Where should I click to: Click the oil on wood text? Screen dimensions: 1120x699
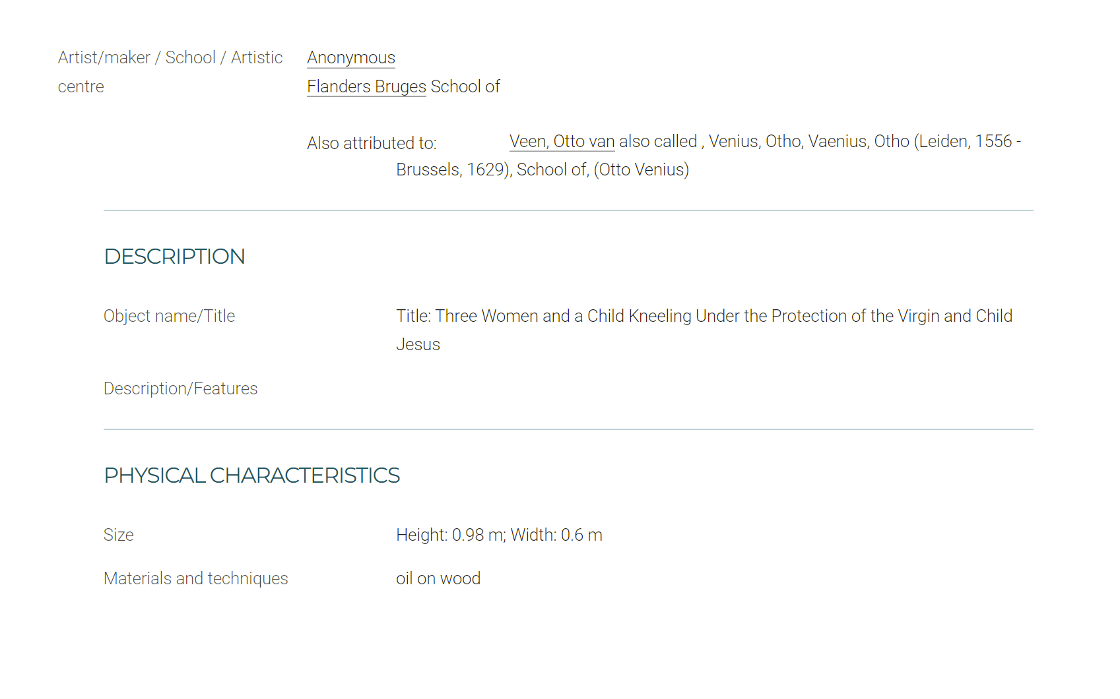point(438,579)
